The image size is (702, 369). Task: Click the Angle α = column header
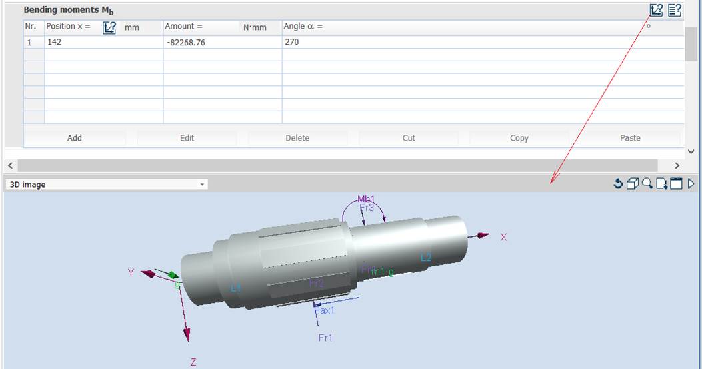[x=483, y=27]
